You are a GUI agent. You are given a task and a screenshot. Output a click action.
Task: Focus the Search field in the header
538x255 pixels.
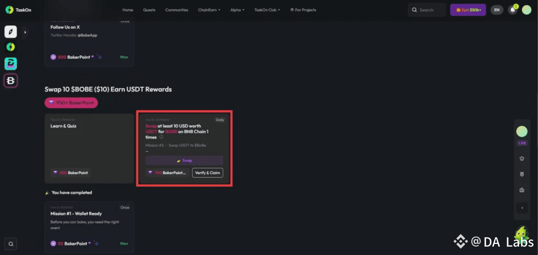coord(427,10)
